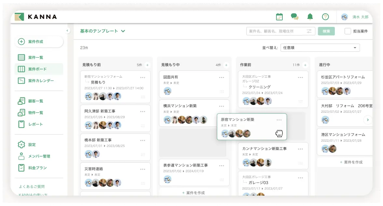Open more menu on クリーニング card

tap(300, 78)
